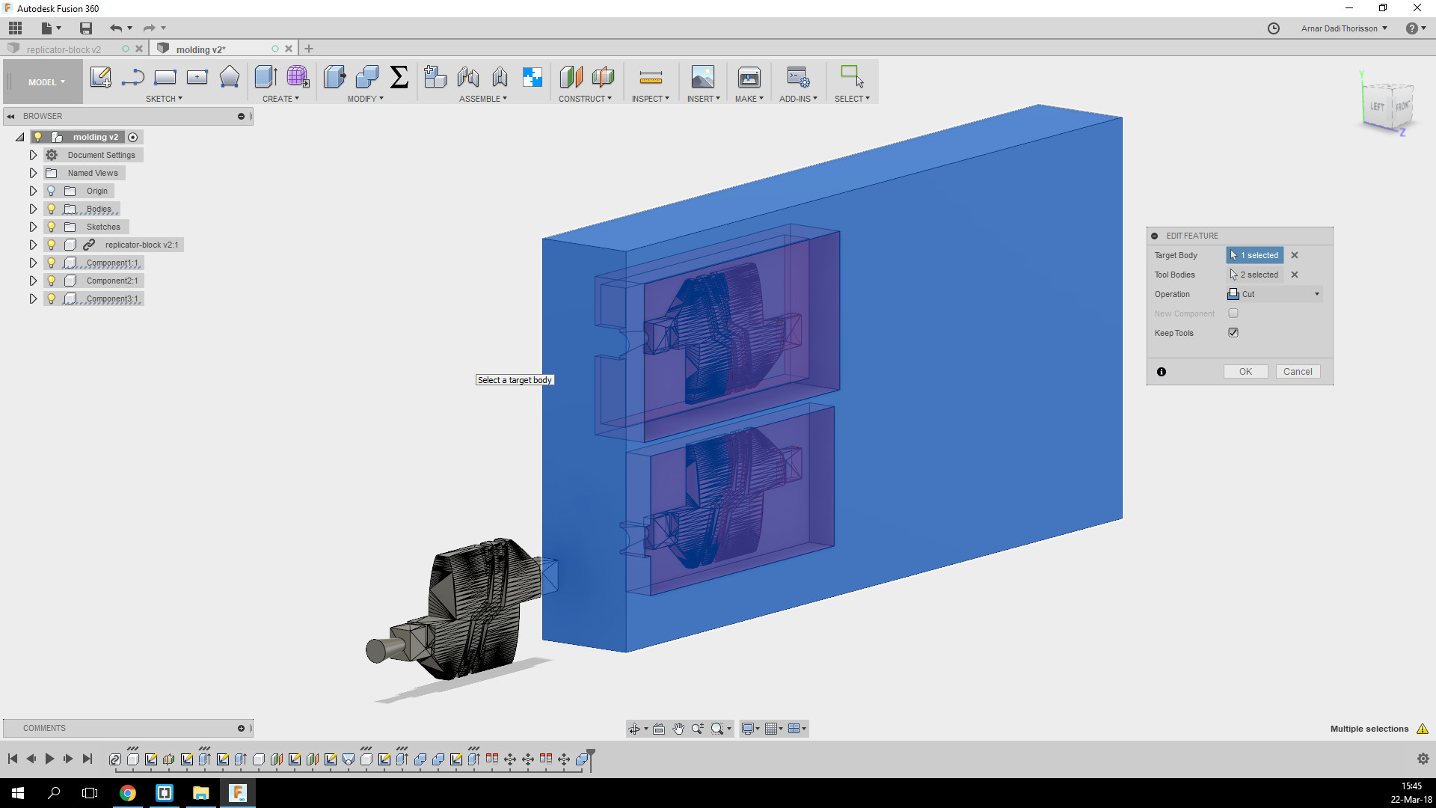Cancel the Edit Feature dialog
The width and height of the screenshot is (1436, 808).
1298,372
